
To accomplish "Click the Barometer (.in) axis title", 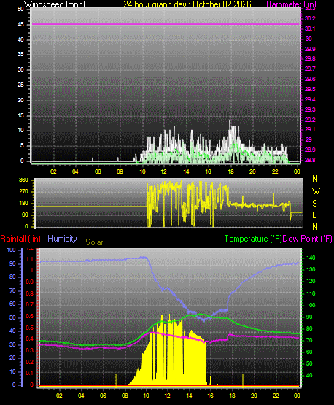I will (291, 4).
